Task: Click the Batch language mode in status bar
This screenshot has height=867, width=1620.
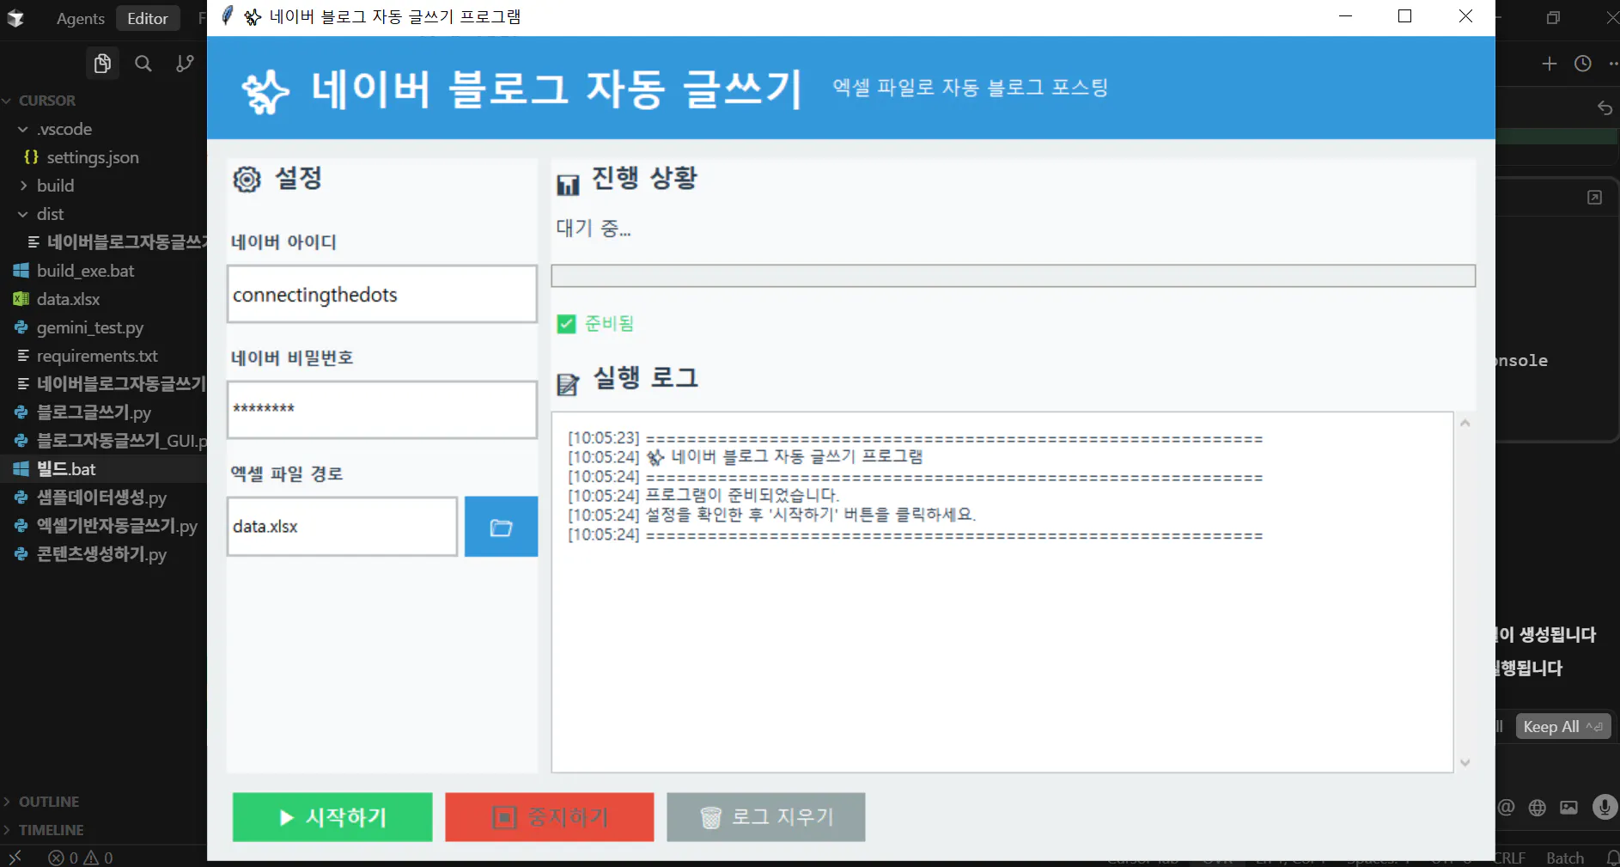Action: point(1565,858)
